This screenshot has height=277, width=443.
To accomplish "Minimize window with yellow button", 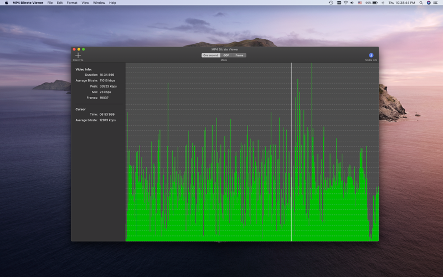I will 79,49.
